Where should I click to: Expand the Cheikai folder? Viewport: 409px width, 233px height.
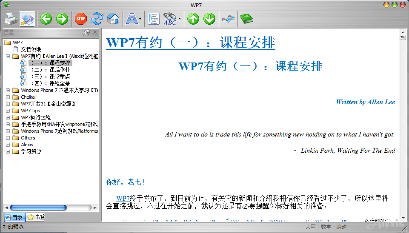pyautogui.click(x=8, y=97)
